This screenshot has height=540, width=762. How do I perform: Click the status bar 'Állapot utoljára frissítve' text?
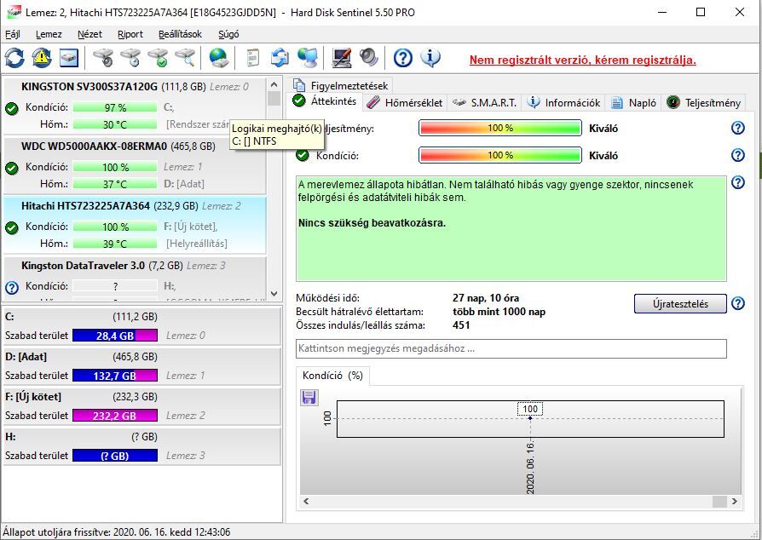click(x=117, y=532)
